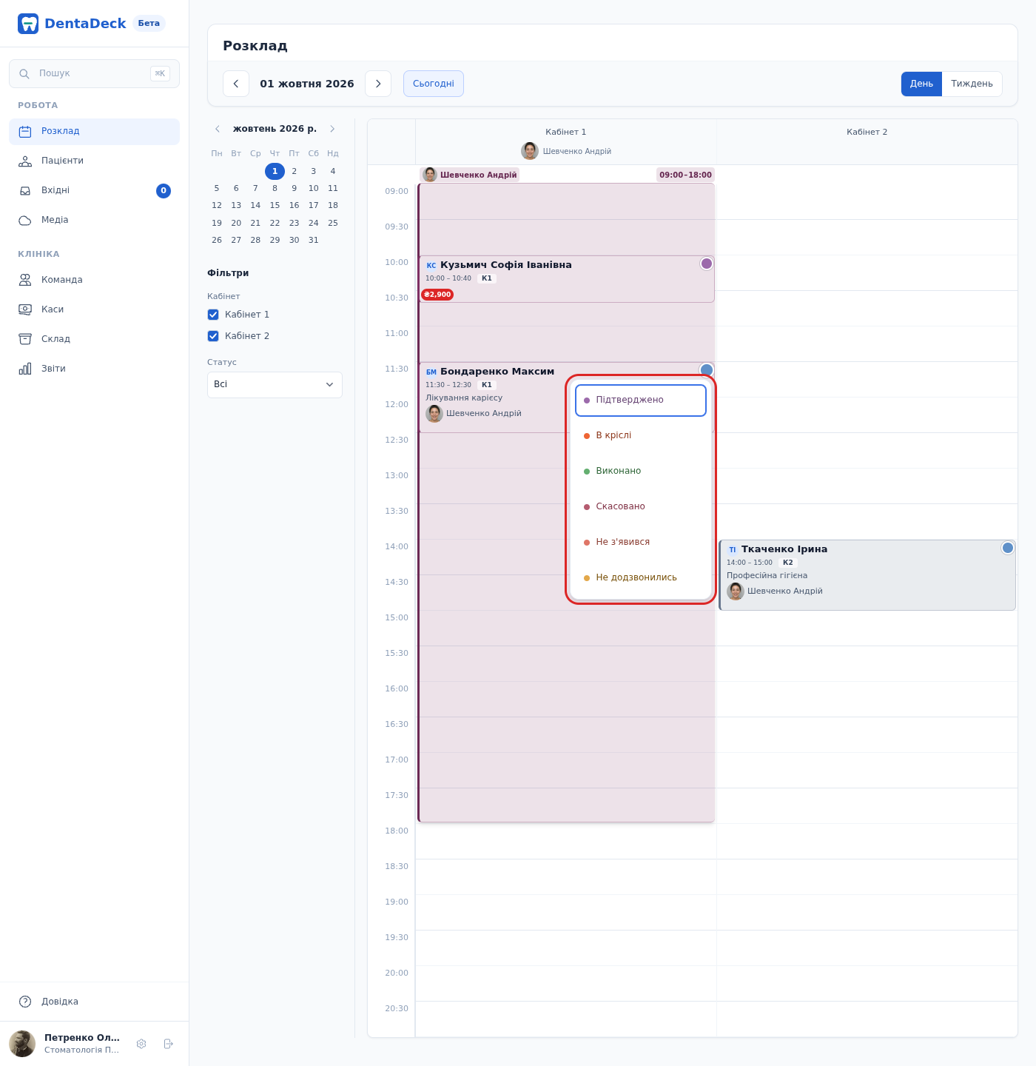Viewport: 1036px width, 1066px height.
Task: Click the logout icon in profile footer
Action: tap(169, 1044)
